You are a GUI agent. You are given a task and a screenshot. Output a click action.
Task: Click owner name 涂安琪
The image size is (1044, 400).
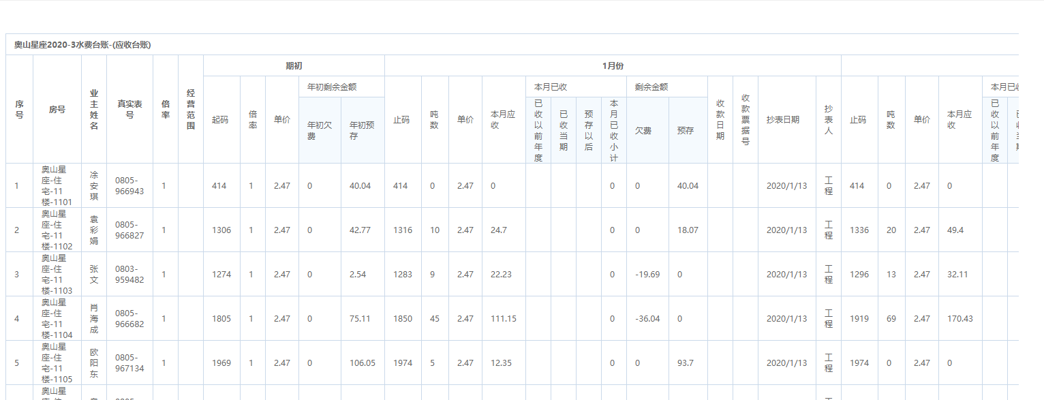94,185
